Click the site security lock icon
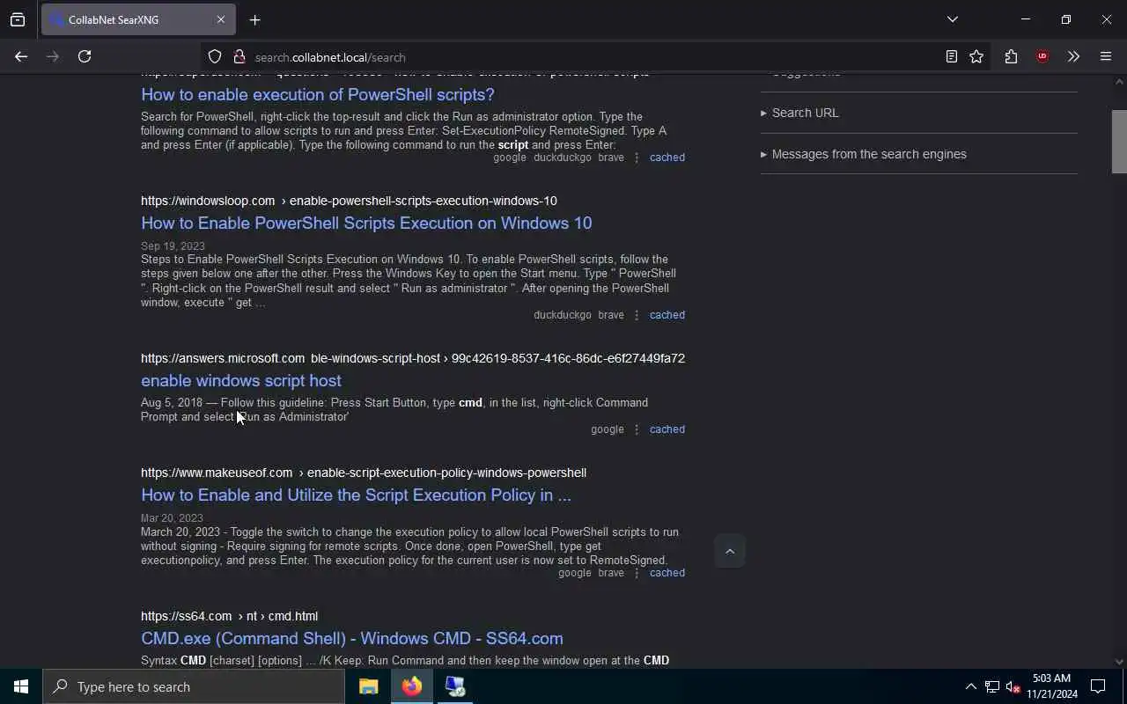 [x=239, y=57]
